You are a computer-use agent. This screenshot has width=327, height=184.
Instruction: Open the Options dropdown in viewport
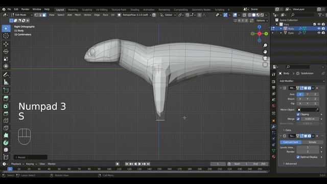[262, 20]
